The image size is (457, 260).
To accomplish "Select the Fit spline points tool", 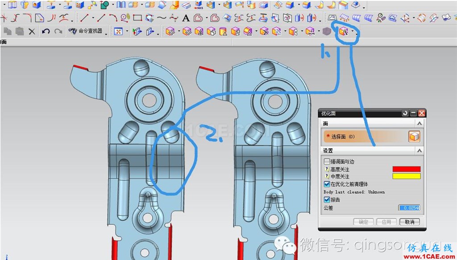I will (174, 18).
